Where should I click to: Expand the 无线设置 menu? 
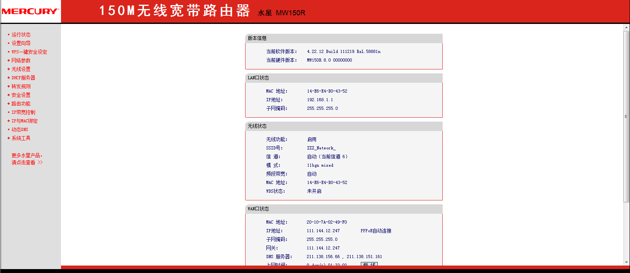21,69
